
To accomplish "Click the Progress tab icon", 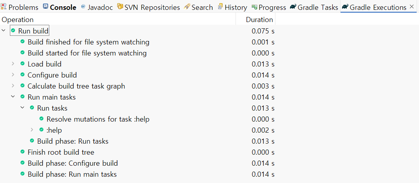I will pos(255,7).
